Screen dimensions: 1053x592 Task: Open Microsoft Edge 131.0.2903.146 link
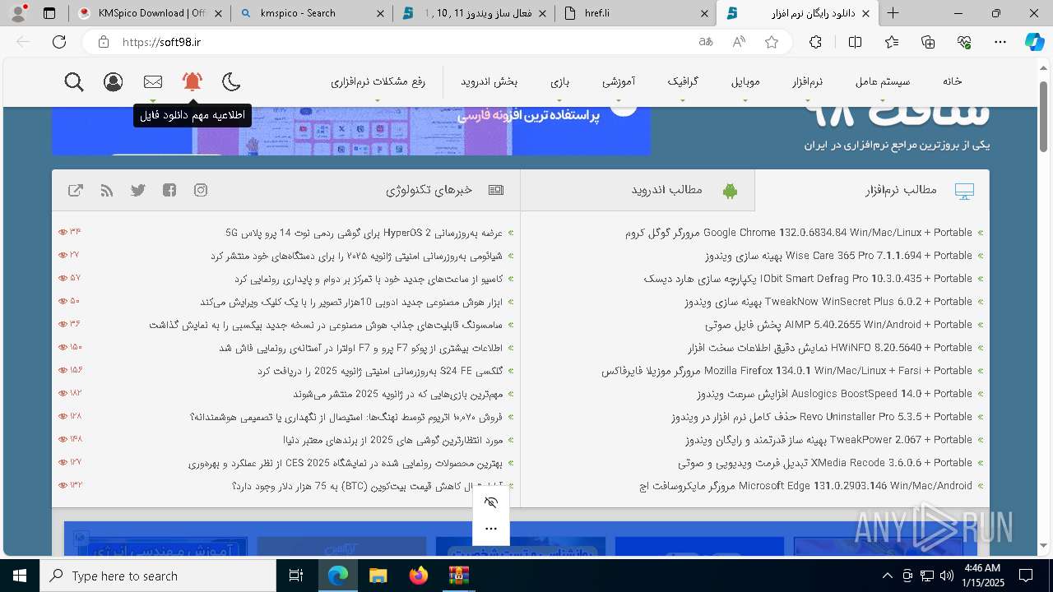point(806,486)
